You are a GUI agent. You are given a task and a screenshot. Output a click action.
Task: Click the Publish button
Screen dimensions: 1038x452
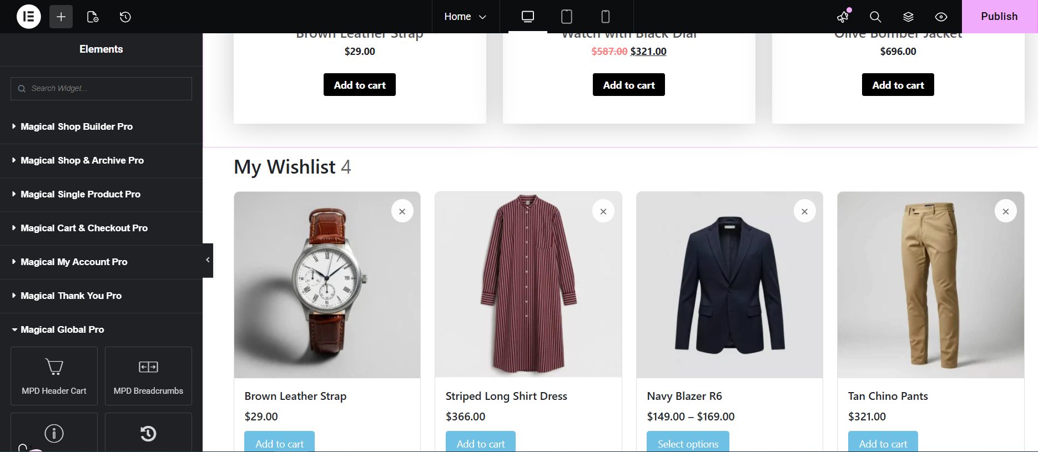999,17
